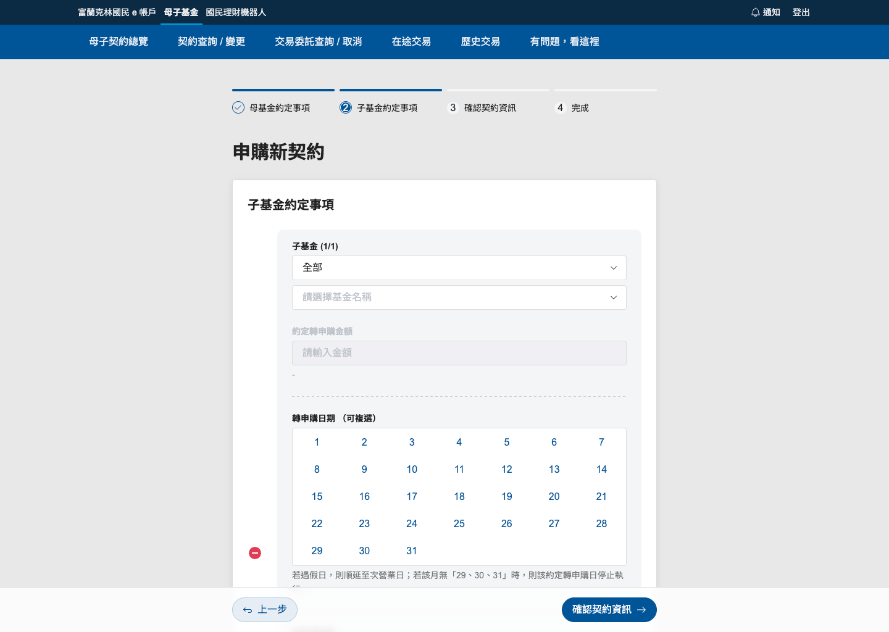Select day 27 in date grid

(554, 523)
